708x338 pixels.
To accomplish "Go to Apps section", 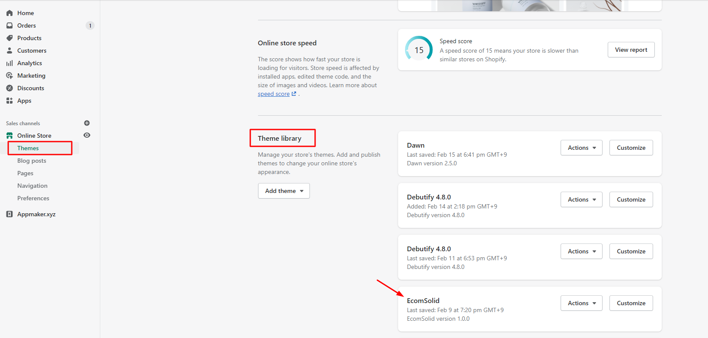I will pos(24,101).
